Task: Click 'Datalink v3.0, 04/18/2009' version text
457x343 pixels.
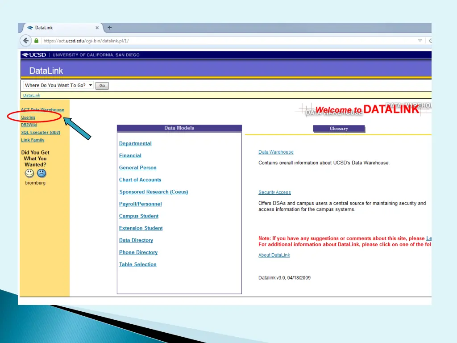Action: point(284,278)
